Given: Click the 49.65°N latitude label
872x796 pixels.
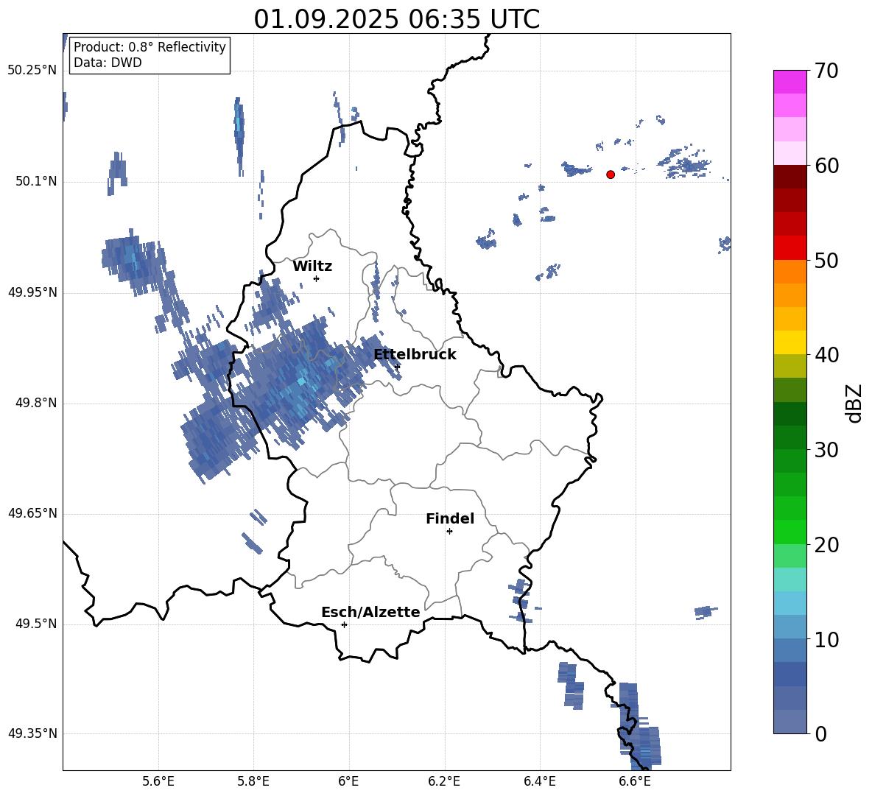Looking at the screenshot, I should [x=32, y=513].
